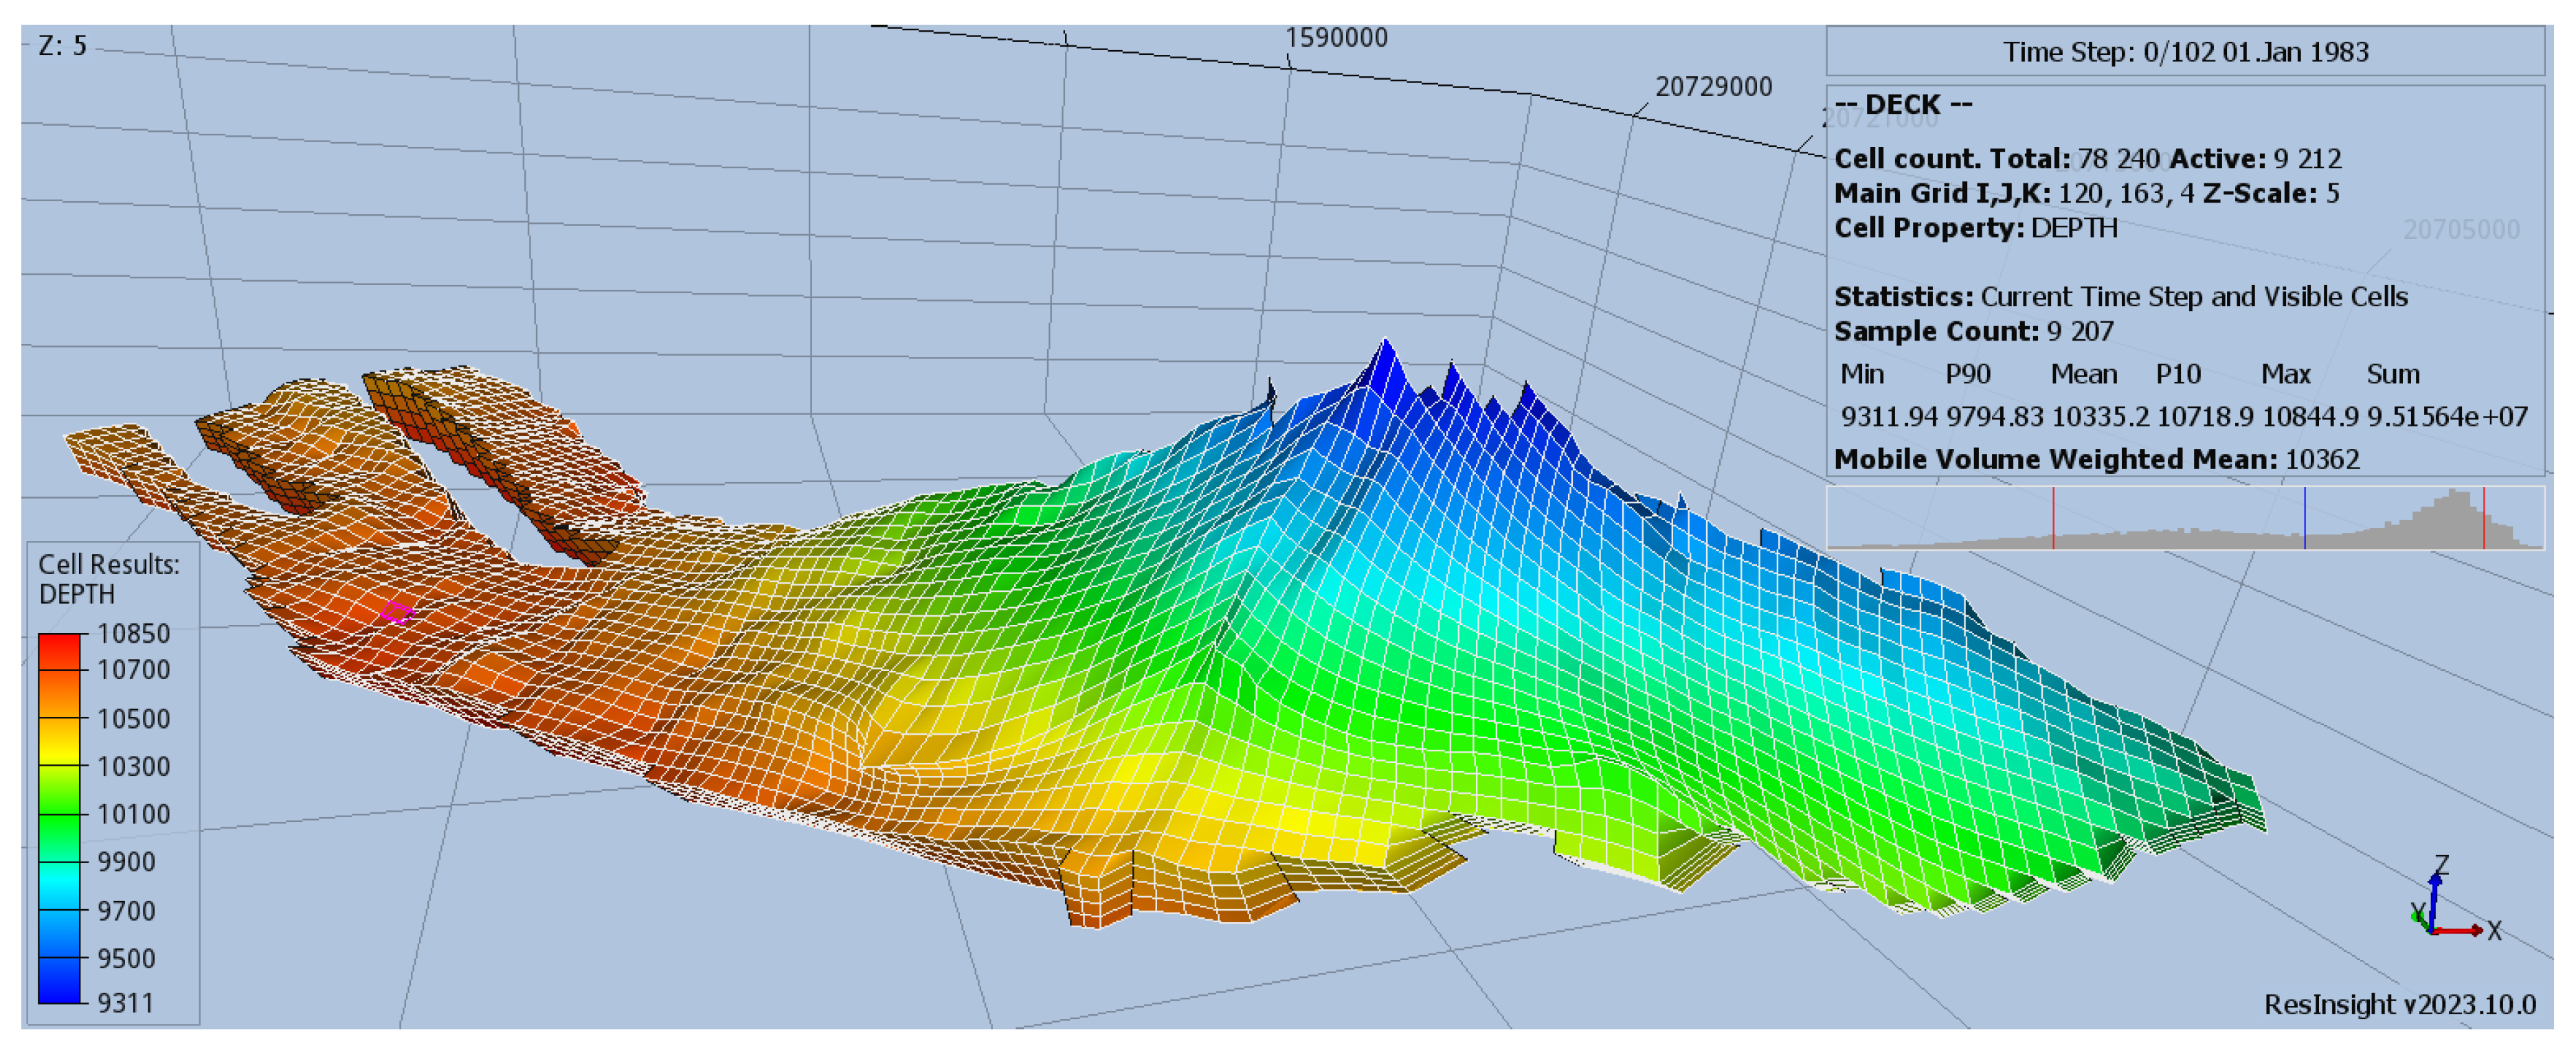Click the right red P10 histogram marker
The image size is (2576, 1052).
click(x=2483, y=518)
